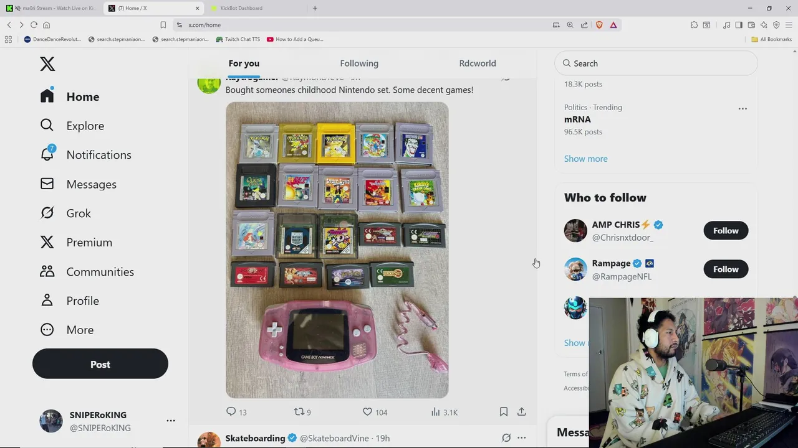This screenshot has height=448, width=798.
Task: Open Communities in the sidebar
Action: (x=87, y=272)
